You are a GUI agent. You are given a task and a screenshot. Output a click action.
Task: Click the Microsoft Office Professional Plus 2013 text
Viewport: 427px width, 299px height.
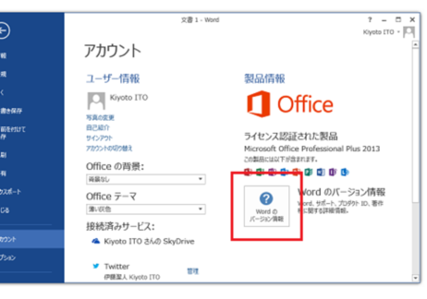[312, 149]
